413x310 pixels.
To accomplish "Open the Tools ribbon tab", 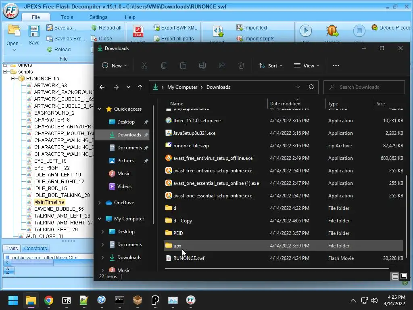I will pyautogui.click(x=67, y=17).
